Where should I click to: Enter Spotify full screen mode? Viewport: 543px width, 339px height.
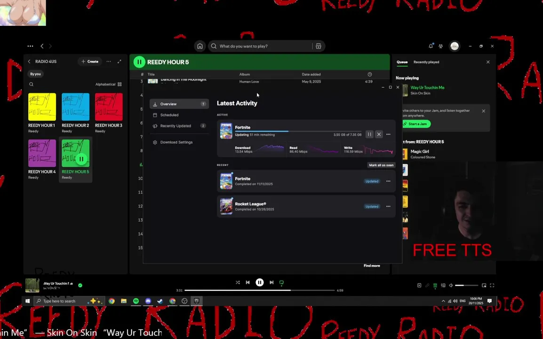492,285
